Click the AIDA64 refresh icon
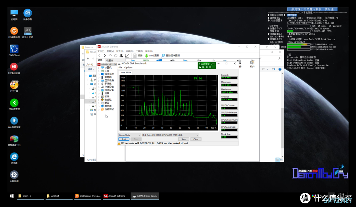This screenshot has width=356, height=207. tap(116, 55)
